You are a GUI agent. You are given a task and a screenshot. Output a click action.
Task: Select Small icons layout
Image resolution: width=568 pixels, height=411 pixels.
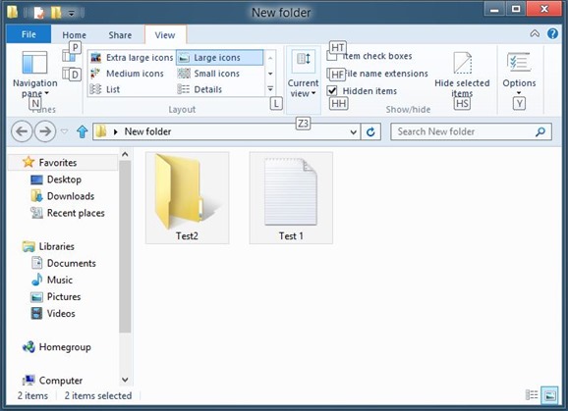point(208,74)
